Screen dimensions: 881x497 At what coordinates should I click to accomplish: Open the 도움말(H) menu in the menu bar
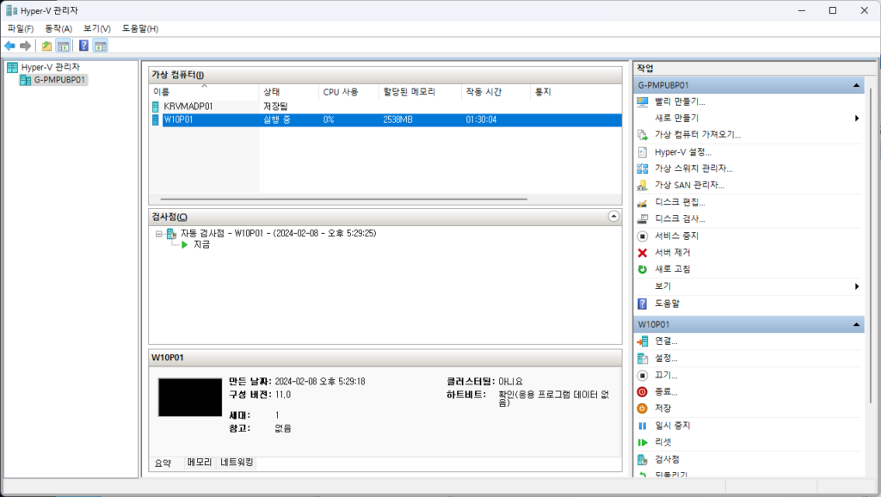pyautogui.click(x=140, y=28)
